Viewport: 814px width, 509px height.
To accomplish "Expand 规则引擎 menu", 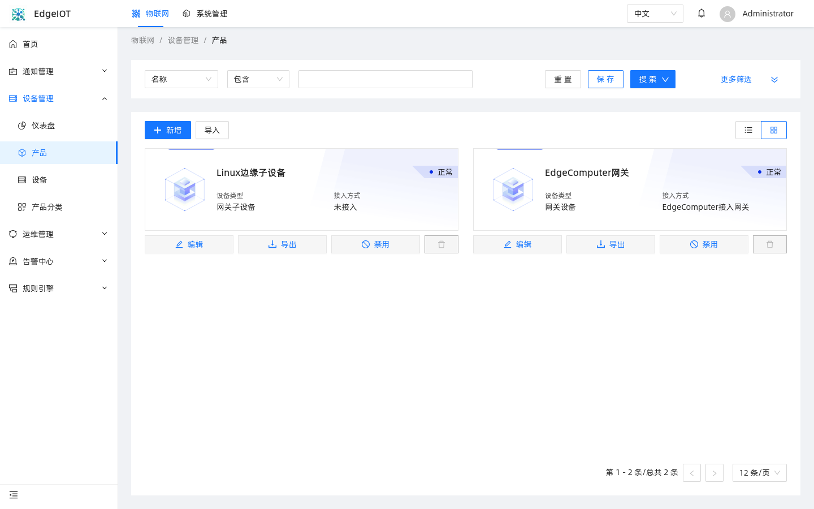I will click(x=59, y=288).
